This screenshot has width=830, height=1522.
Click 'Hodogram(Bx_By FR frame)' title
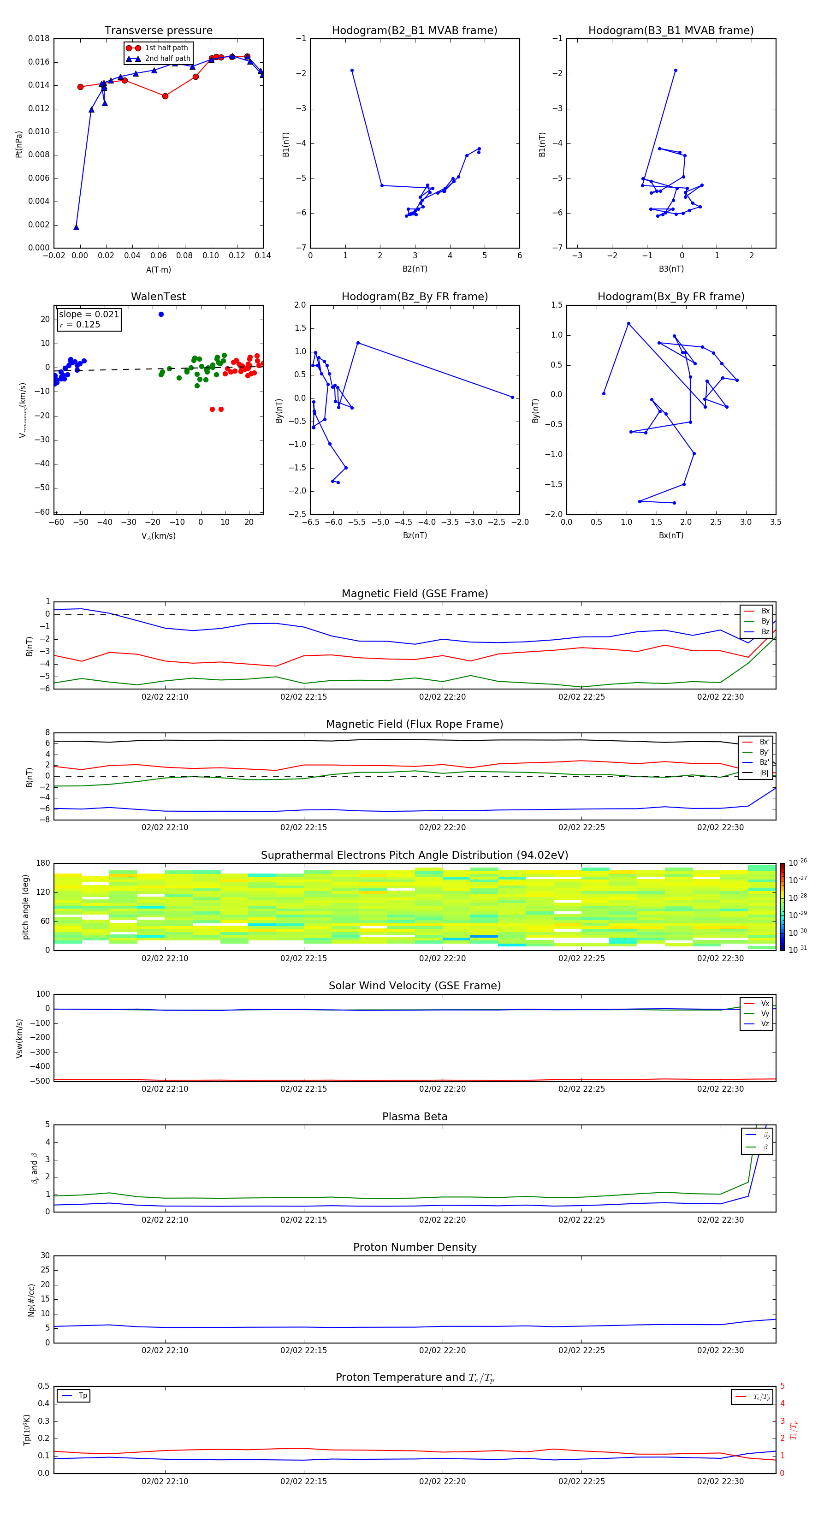tap(671, 297)
